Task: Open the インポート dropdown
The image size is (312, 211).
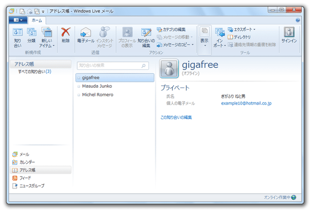Action: point(220,38)
